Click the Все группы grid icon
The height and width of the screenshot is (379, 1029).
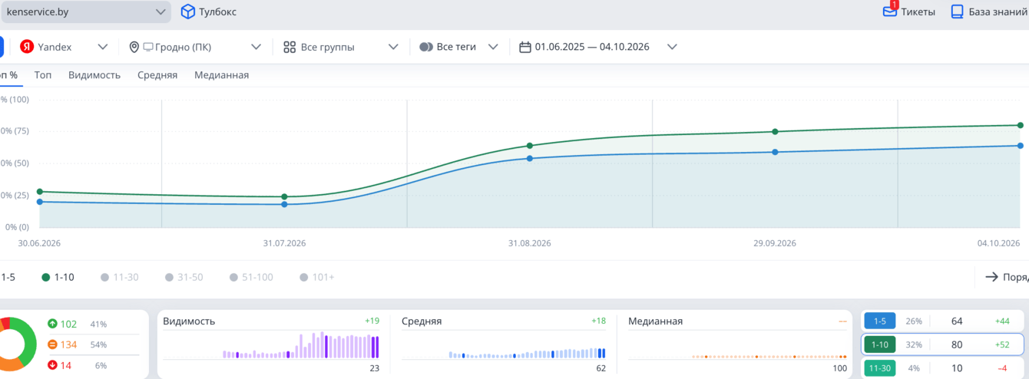coord(290,47)
